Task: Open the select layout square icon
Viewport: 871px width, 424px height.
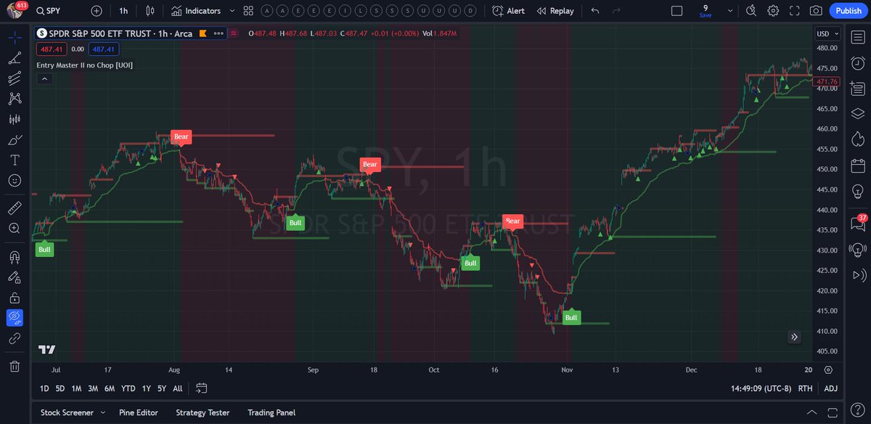Action: click(x=676, y=11)
